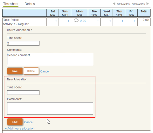Select the Timesheet tab

[11, 4]
